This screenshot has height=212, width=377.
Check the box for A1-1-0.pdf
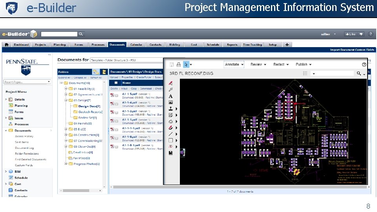[117, 138]
